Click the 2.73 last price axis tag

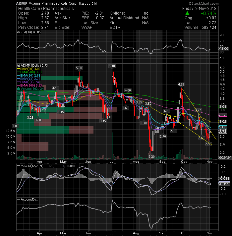[x=222, y=132]
